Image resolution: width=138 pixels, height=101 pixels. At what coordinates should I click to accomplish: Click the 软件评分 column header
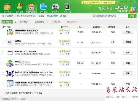(x=65, y=27)
